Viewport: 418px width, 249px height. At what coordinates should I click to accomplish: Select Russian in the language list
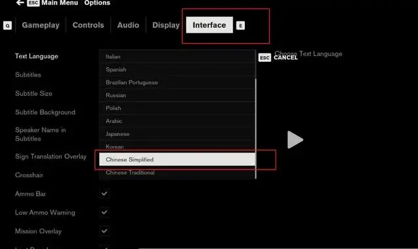pyautogui.click(x=177, y=95)
